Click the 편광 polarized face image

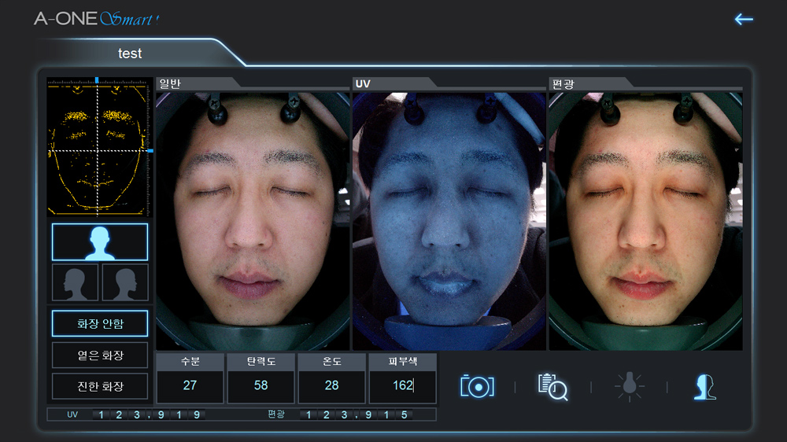[x=645, y=220]
